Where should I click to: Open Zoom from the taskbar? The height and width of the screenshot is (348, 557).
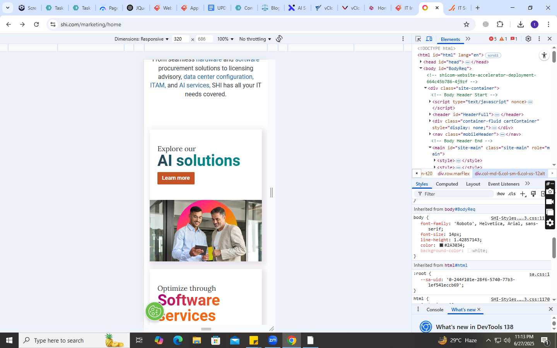pos(273,340)
